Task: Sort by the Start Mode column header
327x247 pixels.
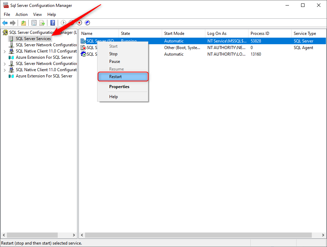Action: pos(174,34)
